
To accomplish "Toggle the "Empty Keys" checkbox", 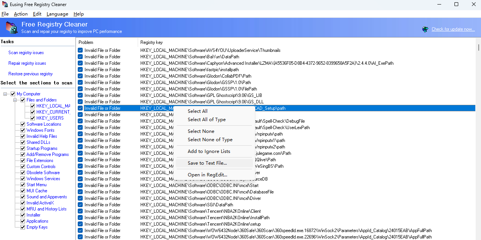I will click(x=22, y=227).
